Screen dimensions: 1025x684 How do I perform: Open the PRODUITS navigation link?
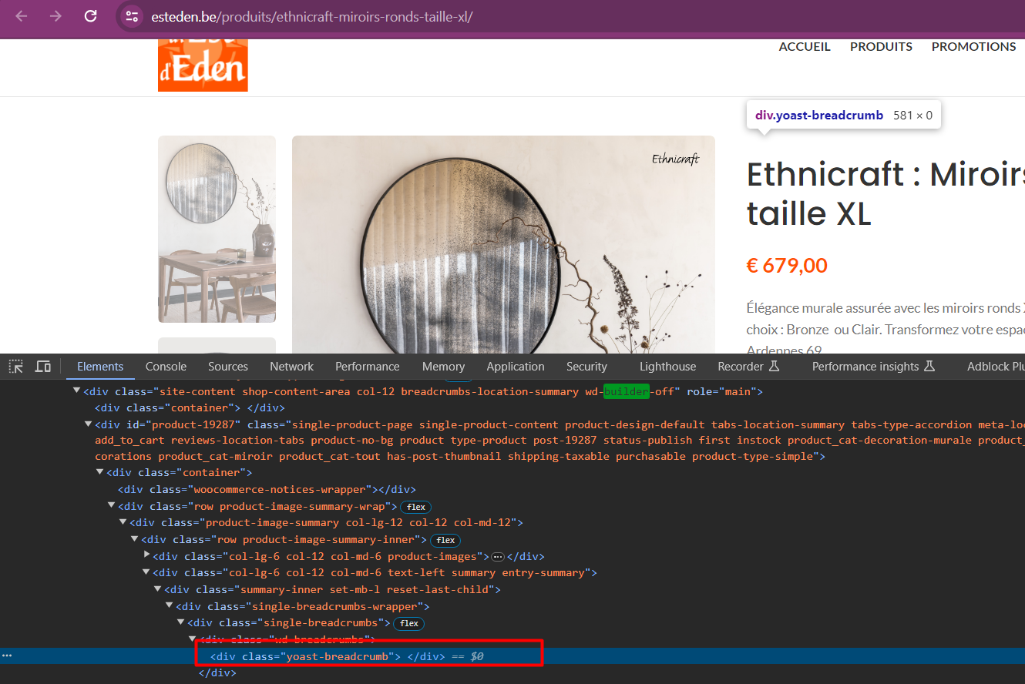click(x=881, y=47)
